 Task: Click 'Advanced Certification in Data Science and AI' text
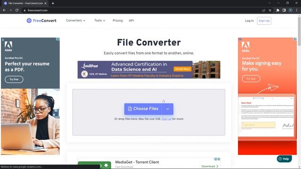[x=139, y=67]
